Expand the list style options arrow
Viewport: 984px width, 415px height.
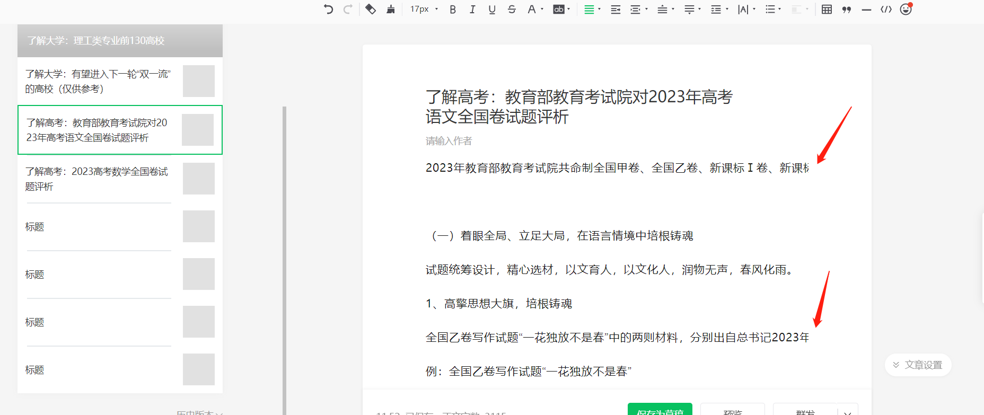tap(779, 9)
